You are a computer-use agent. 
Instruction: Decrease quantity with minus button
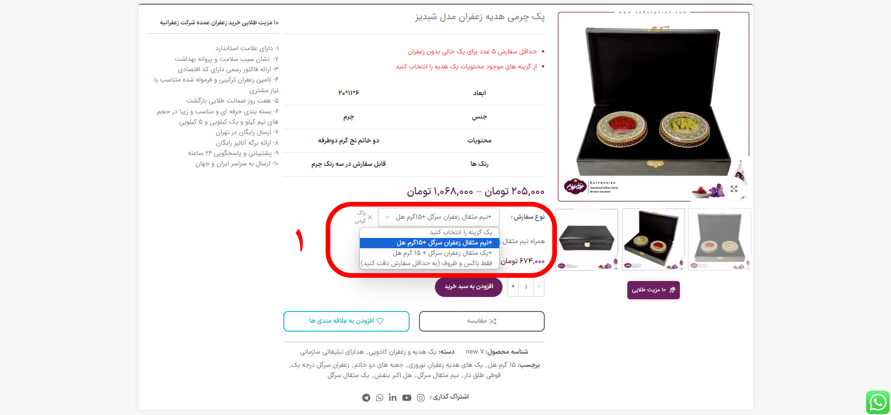[x=539, y=286]
